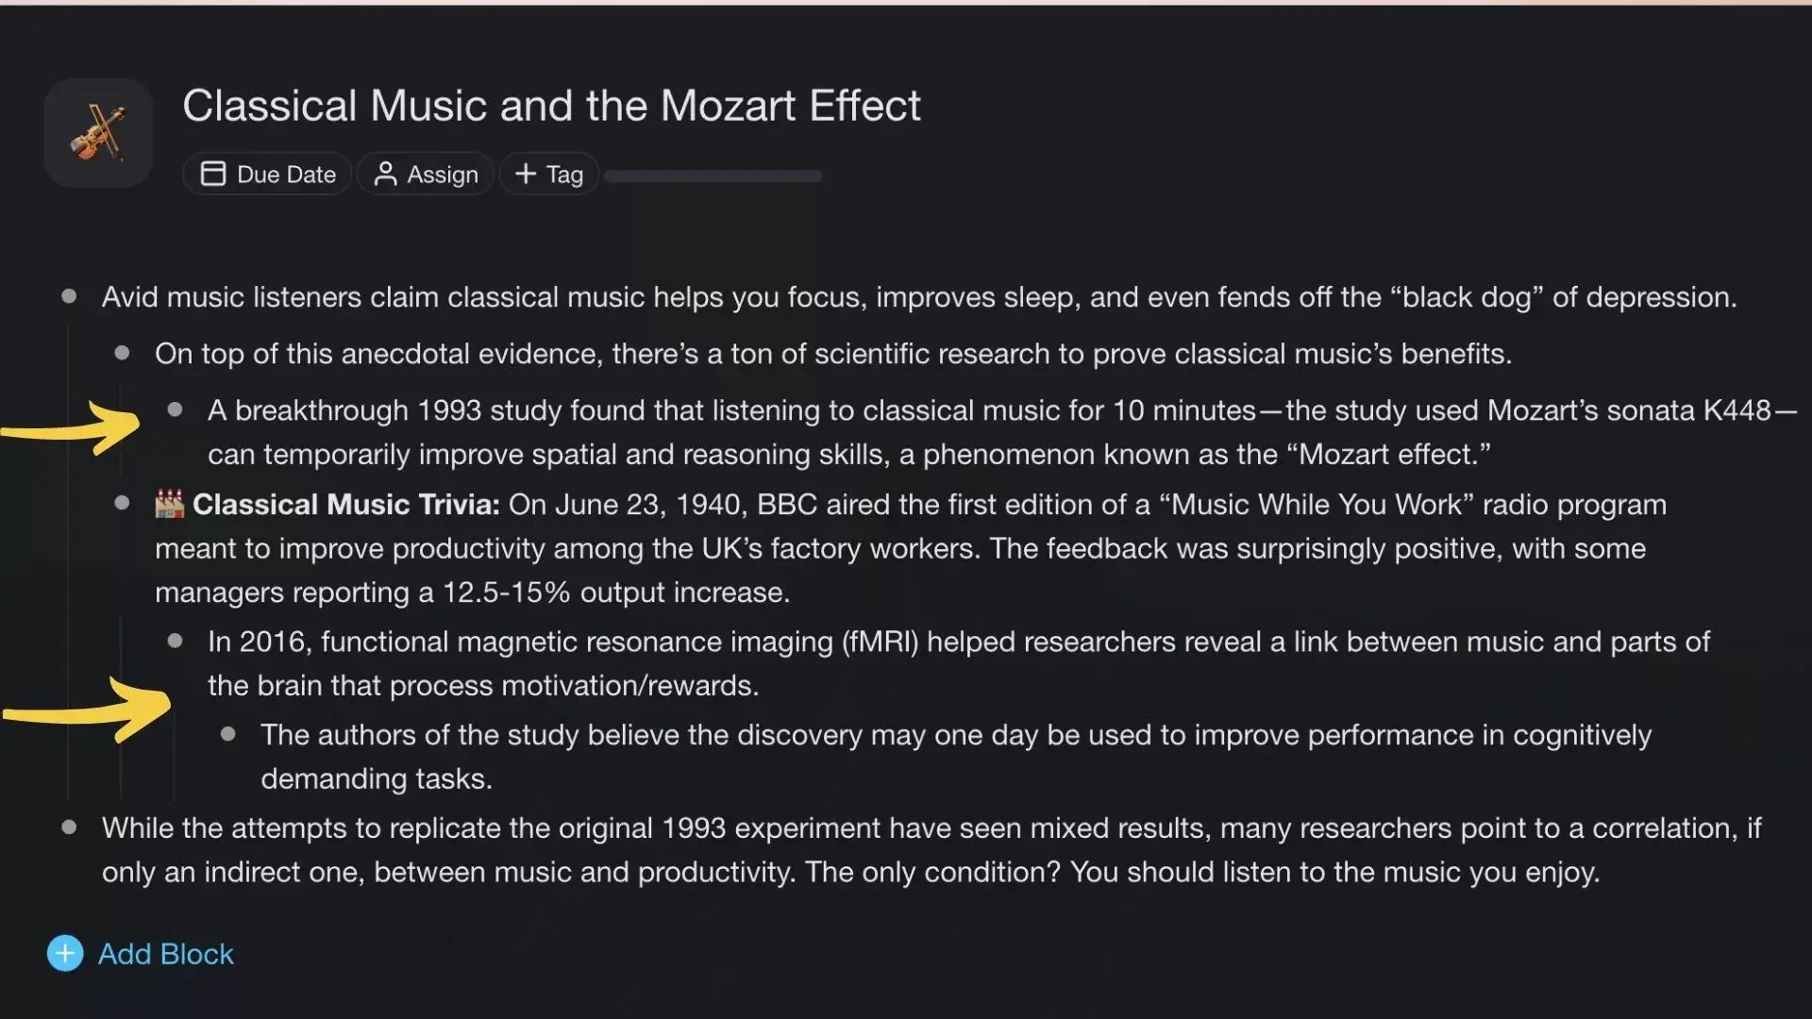Add a Tag to the page

coord(549,175)
